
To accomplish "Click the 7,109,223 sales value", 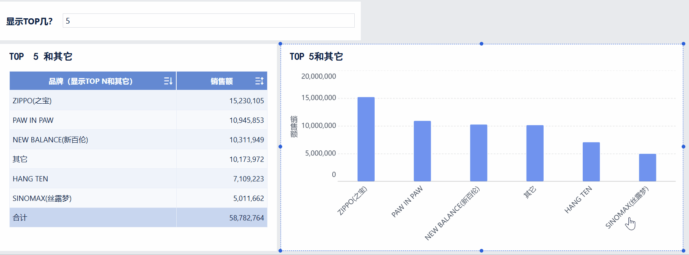I will [x=248, y=179].
